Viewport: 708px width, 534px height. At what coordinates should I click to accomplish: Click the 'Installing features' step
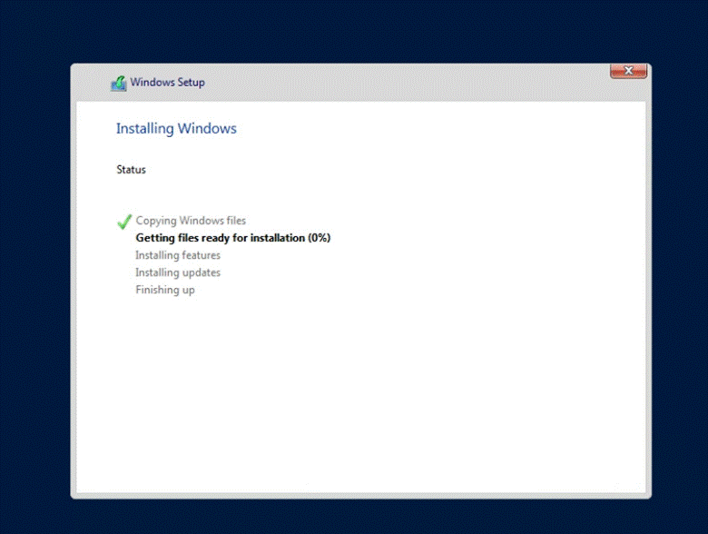(178, 255)
